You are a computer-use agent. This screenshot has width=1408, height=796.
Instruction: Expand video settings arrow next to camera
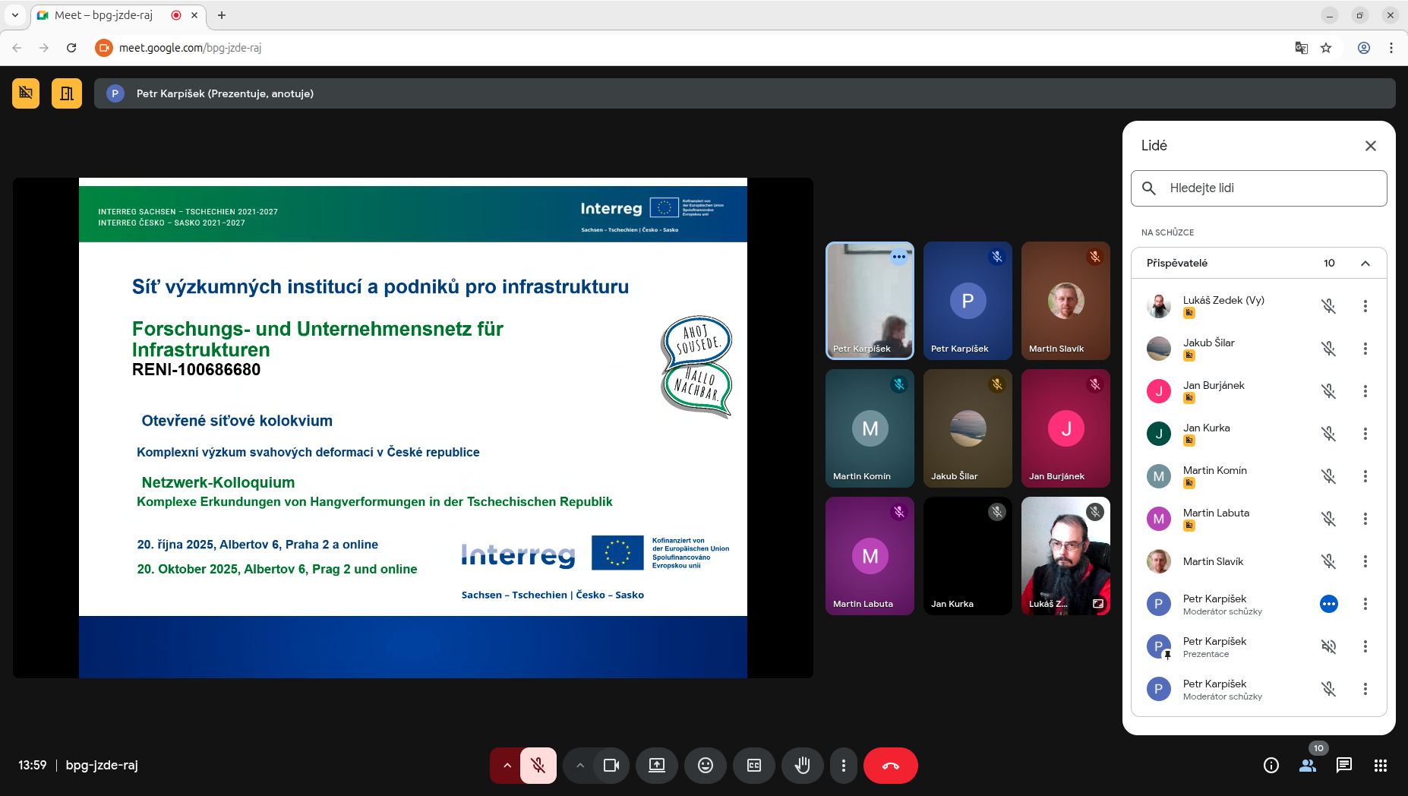click(580, 766)
